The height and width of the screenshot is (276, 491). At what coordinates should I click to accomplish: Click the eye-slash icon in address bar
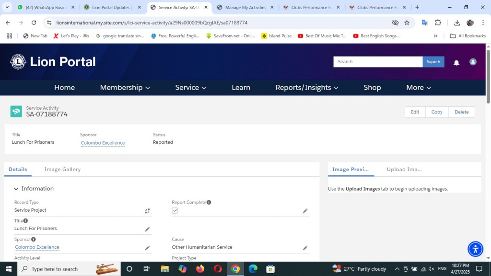[x=395, y=23]
